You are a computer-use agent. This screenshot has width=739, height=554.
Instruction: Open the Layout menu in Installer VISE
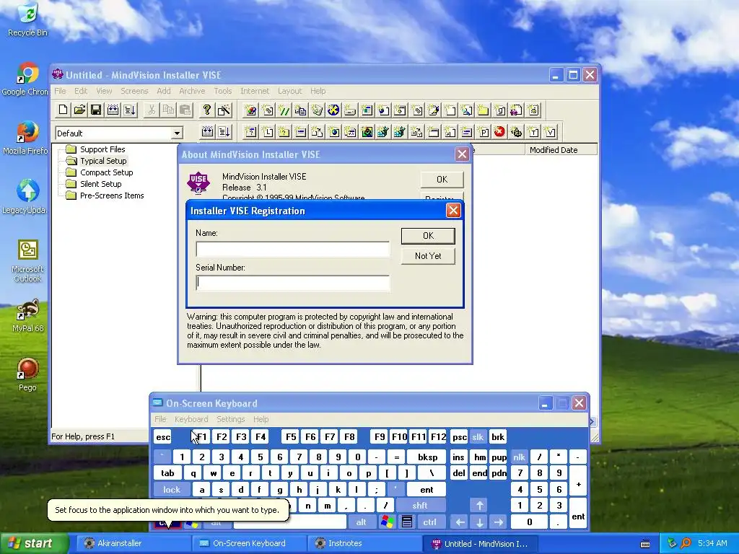click(x=289, y=91)
